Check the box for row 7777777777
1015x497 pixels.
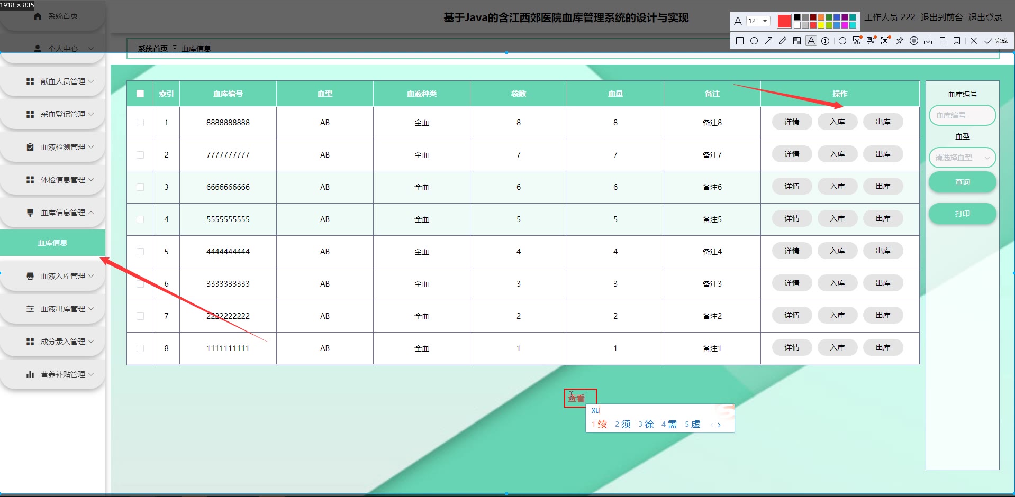[140, 155]
